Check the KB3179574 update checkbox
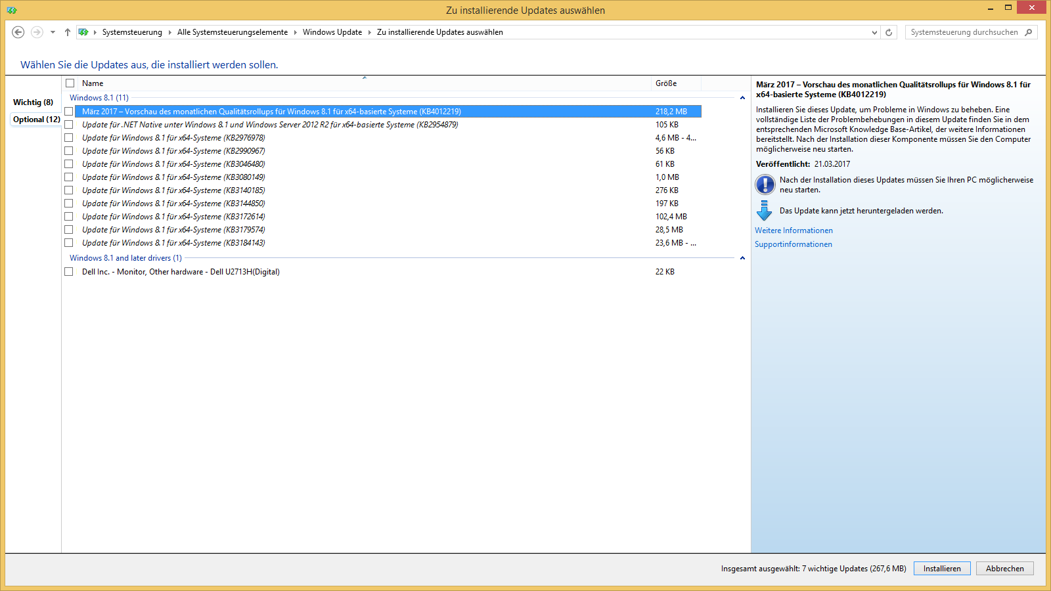 [x=68, y=230]
